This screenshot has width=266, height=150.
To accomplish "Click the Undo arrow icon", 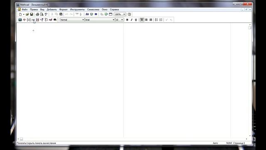I will click(x=67, y=14).
